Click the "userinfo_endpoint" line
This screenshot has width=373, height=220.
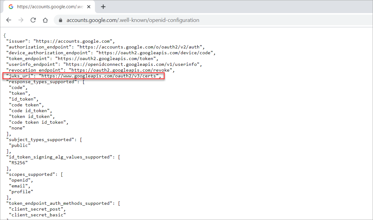pos(104,64)
